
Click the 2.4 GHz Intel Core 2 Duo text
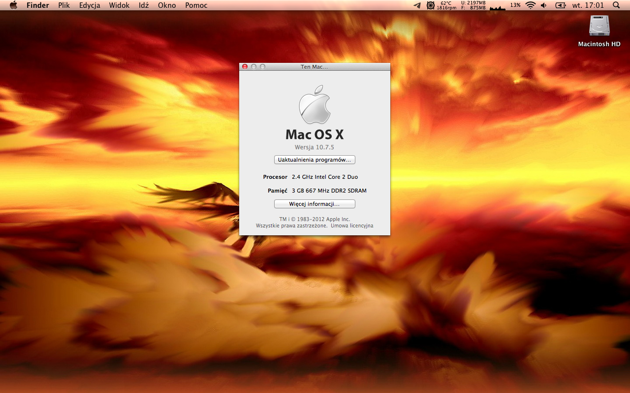pyautogui.click(x=325, y=177)
